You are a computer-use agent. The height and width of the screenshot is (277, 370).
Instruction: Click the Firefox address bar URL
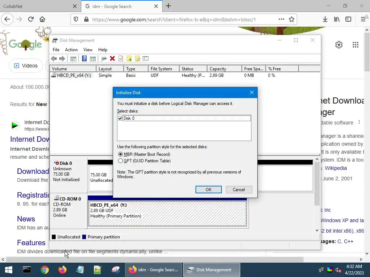(174, 19)
